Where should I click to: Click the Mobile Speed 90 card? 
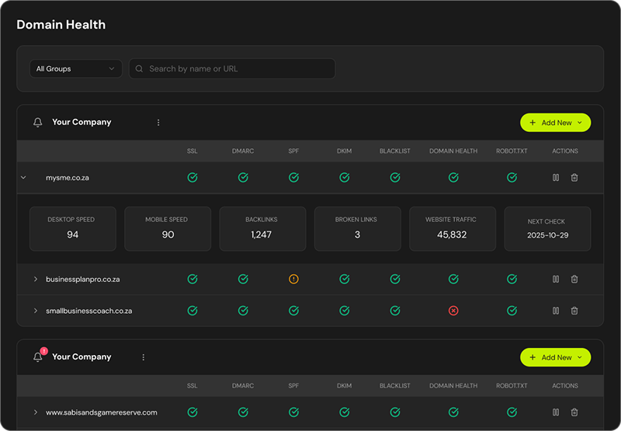coord(168,228)
